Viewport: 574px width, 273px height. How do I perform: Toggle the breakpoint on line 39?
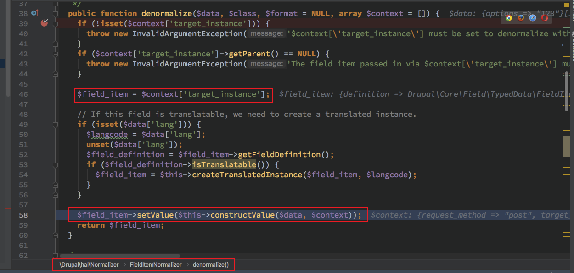44,23
